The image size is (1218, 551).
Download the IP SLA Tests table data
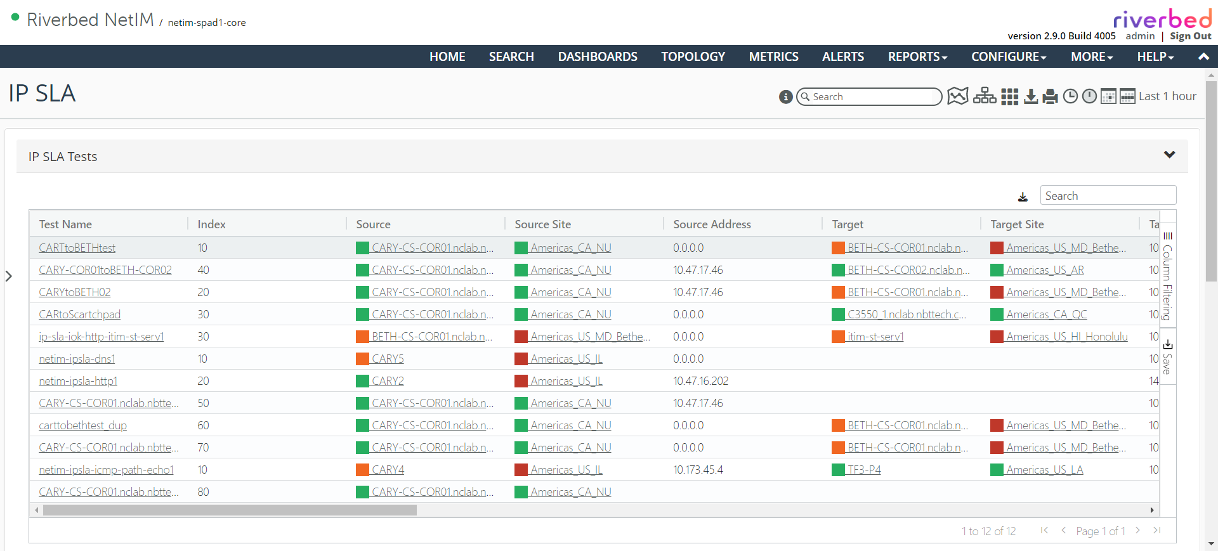coord(1023,197)
